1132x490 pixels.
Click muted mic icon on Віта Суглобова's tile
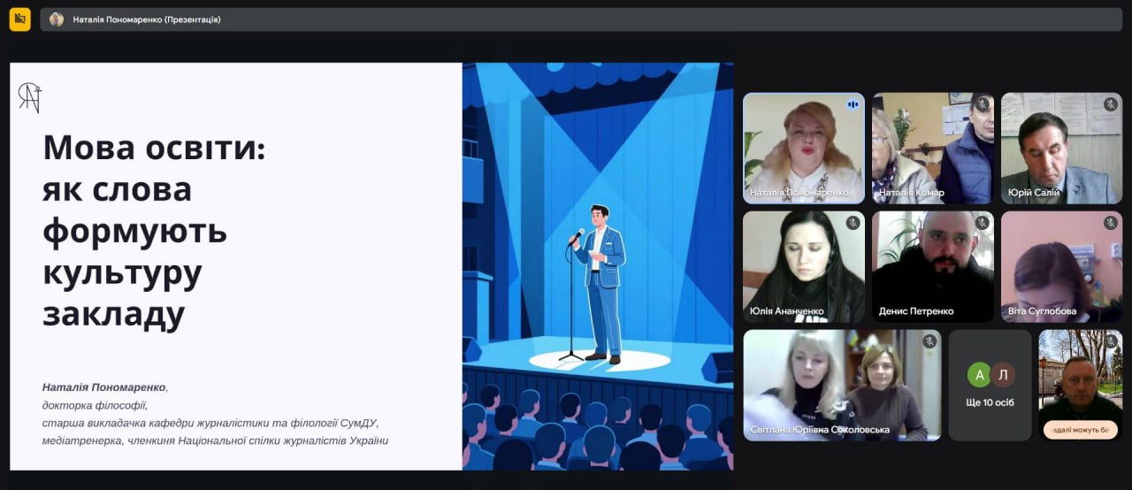coord(1110,223)
